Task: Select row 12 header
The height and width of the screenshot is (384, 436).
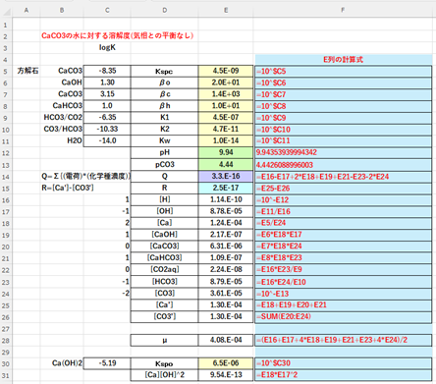Action: (5, 153)
